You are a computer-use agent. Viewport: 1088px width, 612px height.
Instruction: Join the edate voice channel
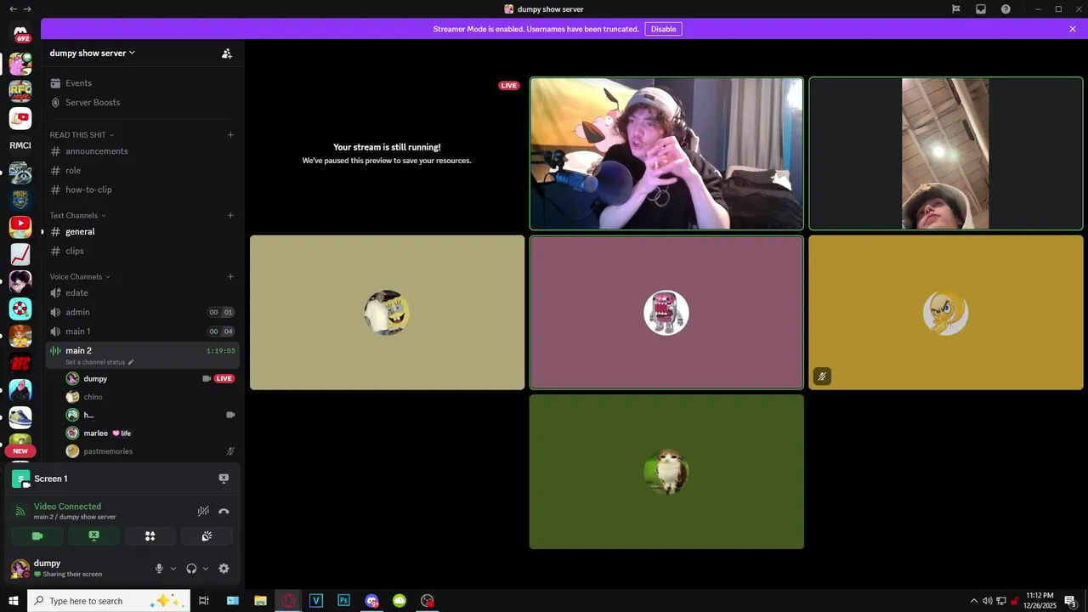click(142, 293)
